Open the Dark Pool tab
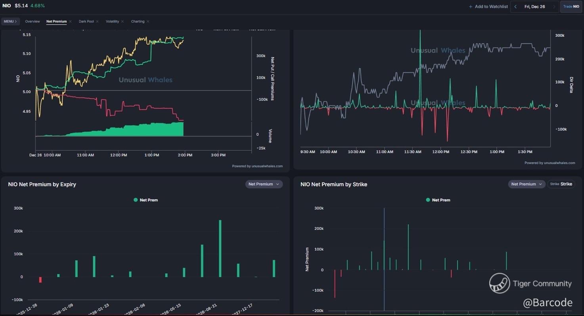Screen dimensions: 584x316 86,21
